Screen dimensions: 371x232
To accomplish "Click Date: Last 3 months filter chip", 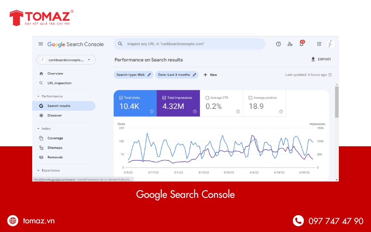I will 177,75.
